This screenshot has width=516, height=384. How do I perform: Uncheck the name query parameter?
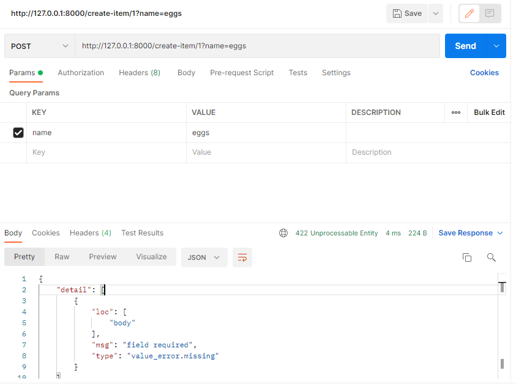click(x=18, y=132)
